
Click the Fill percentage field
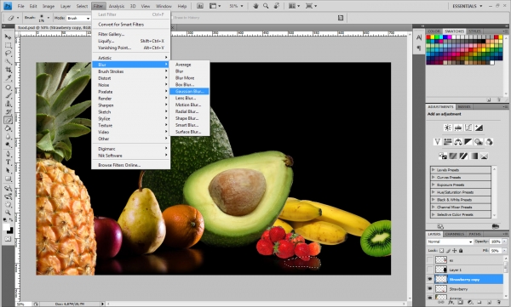point(496,251)
